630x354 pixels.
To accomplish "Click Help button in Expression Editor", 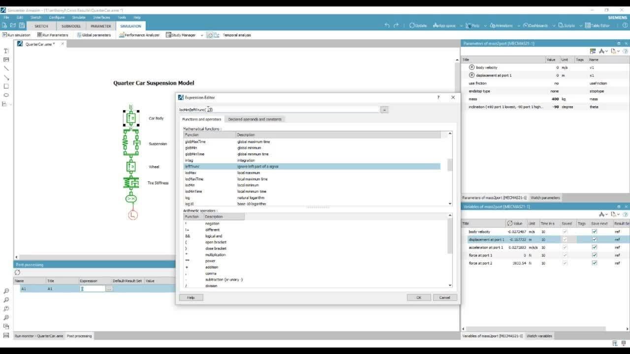I will [191, 297].
